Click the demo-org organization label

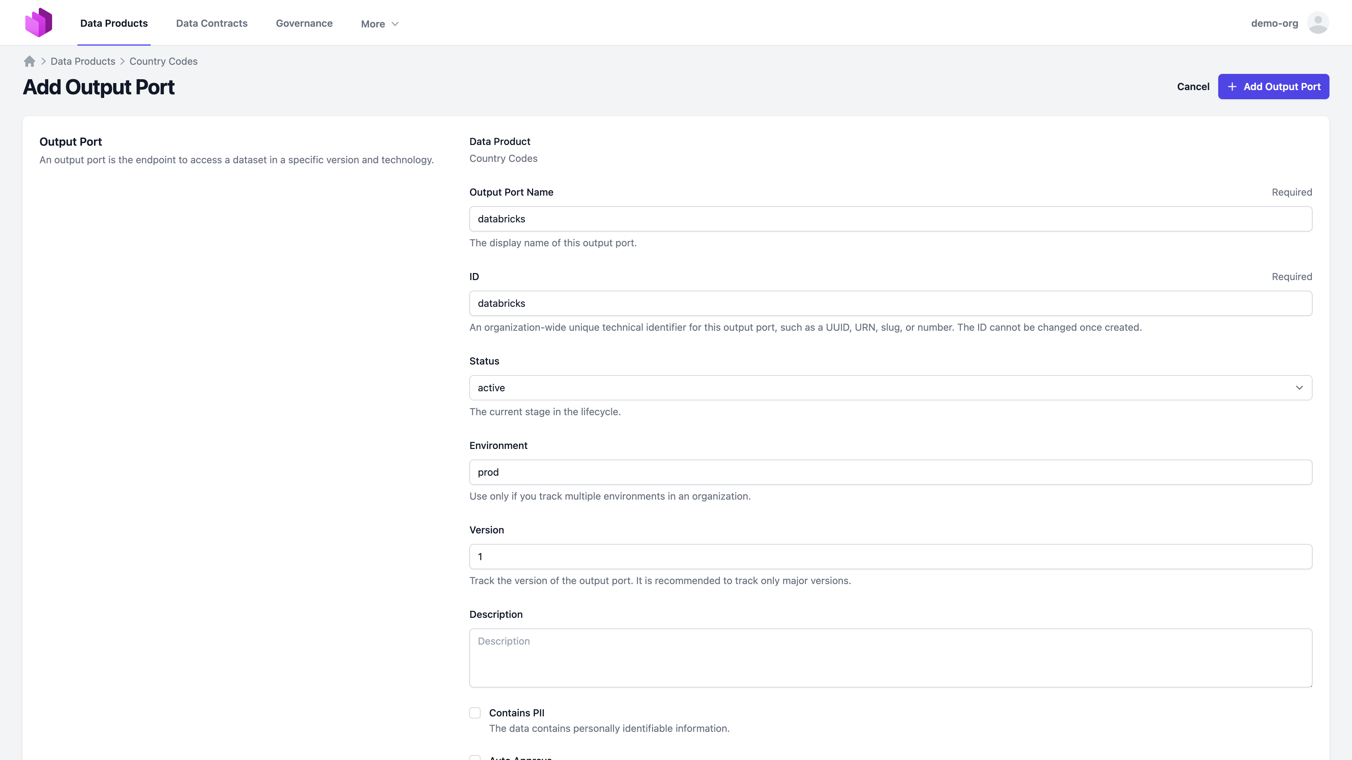coord(1274,23)
